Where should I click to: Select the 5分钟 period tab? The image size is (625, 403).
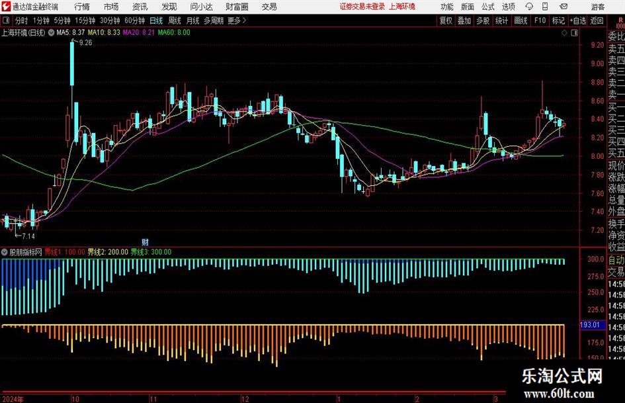pyautogui.click(x=62, y=21)
